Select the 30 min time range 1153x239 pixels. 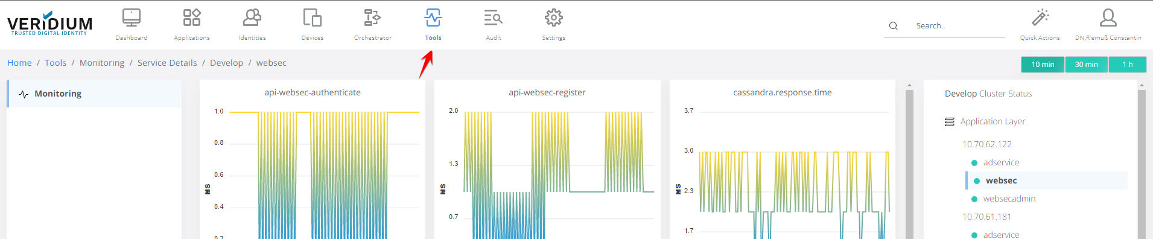pos(1086,65)
